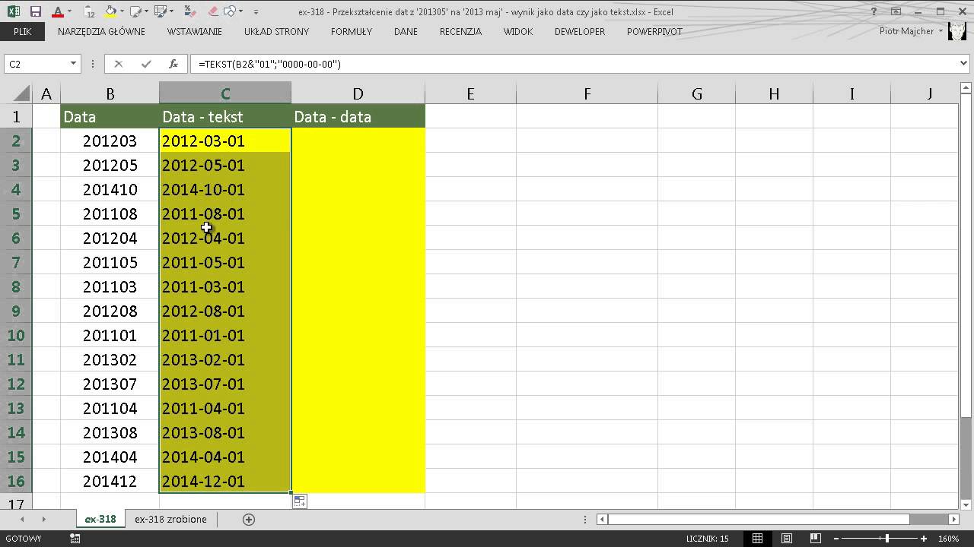Open the fill color dropdown arrow

tap(122, 12)
